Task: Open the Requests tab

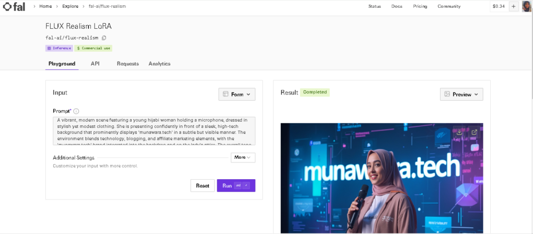Action: click(128, 64)
